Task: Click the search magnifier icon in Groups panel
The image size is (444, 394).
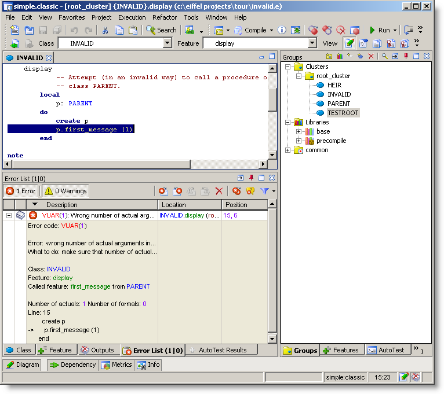Action: pos(384,56)
